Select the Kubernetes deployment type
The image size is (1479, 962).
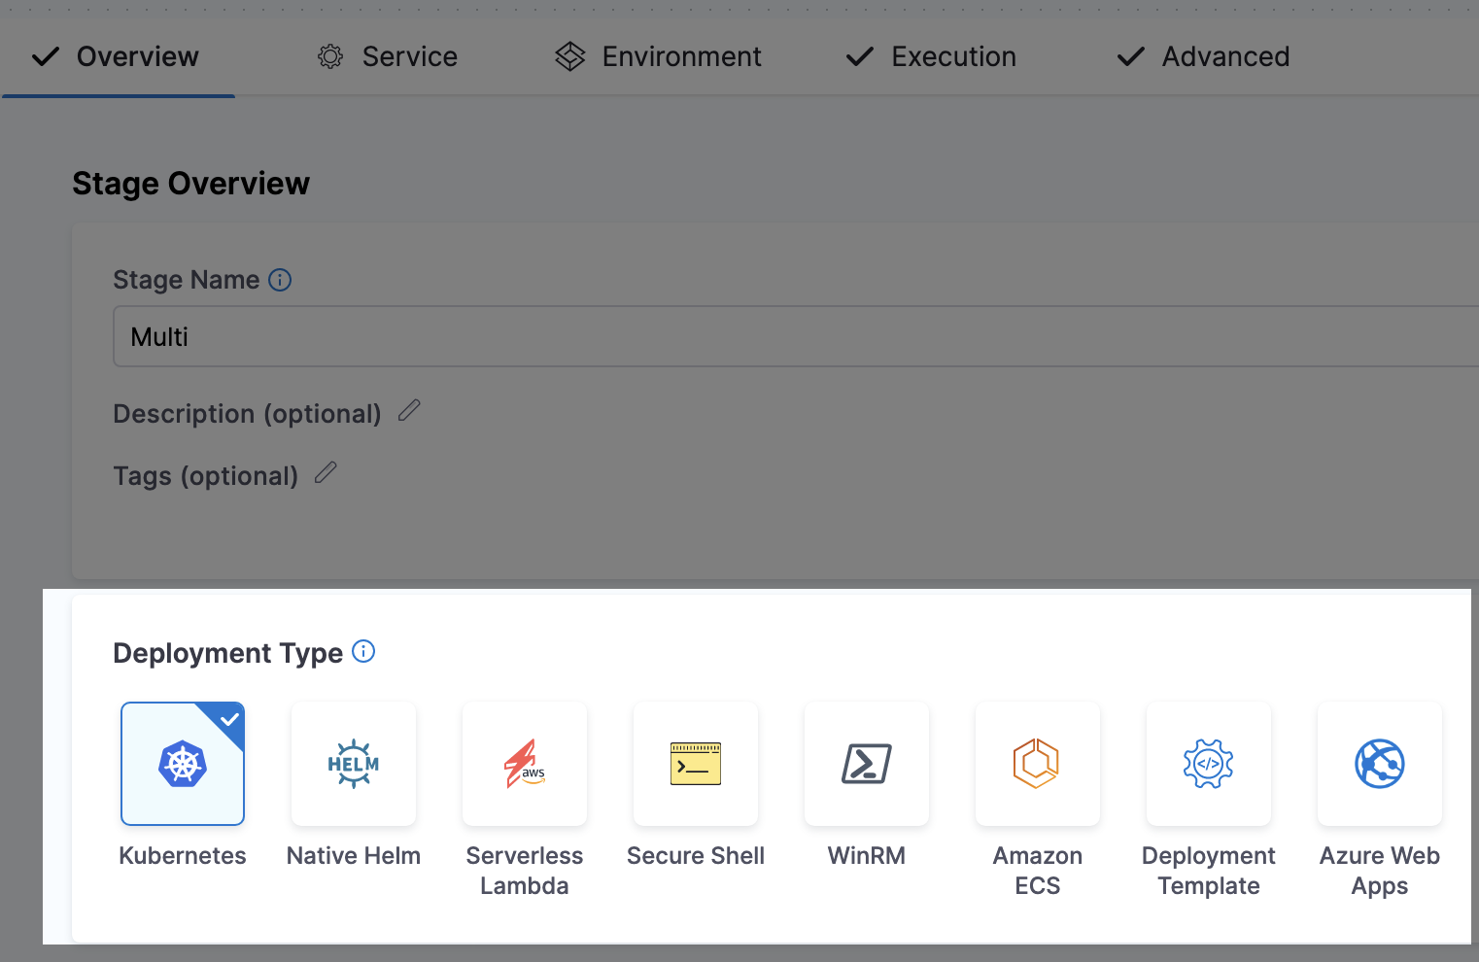pyautogui.click(x=183, y=764)
